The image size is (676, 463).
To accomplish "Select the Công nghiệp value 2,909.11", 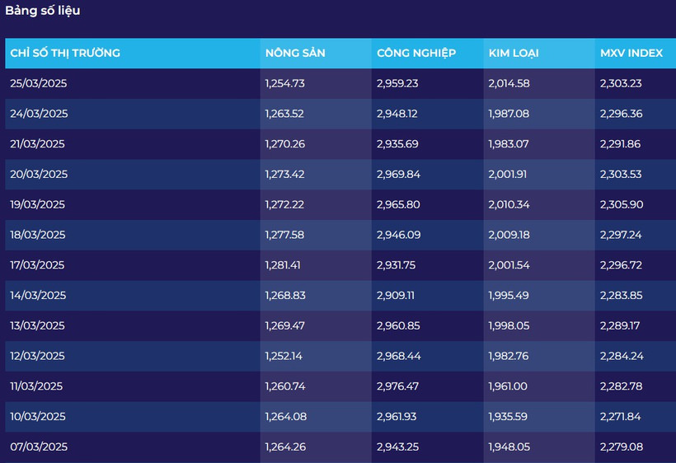I will 397,295.
